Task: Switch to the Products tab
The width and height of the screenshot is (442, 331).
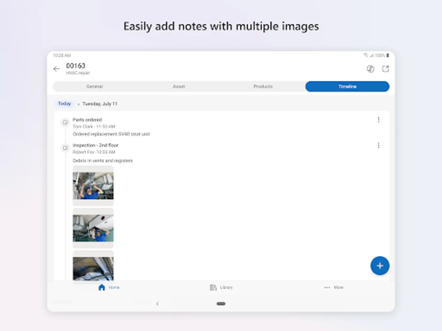Action: pos(263,86)
